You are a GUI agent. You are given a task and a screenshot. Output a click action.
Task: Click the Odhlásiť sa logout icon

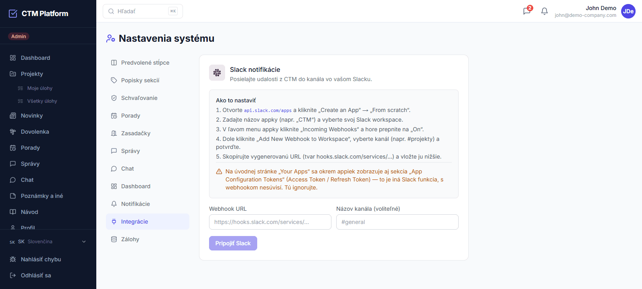tap(13, 275)
